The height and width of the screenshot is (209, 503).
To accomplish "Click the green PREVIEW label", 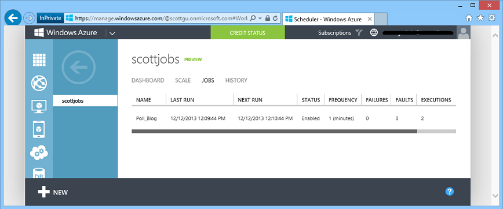I will (x=193, y=59).
